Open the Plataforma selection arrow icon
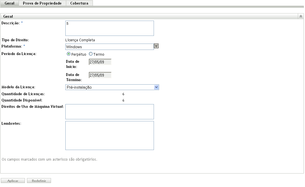 pyautogui.click(x=156, y=46)
